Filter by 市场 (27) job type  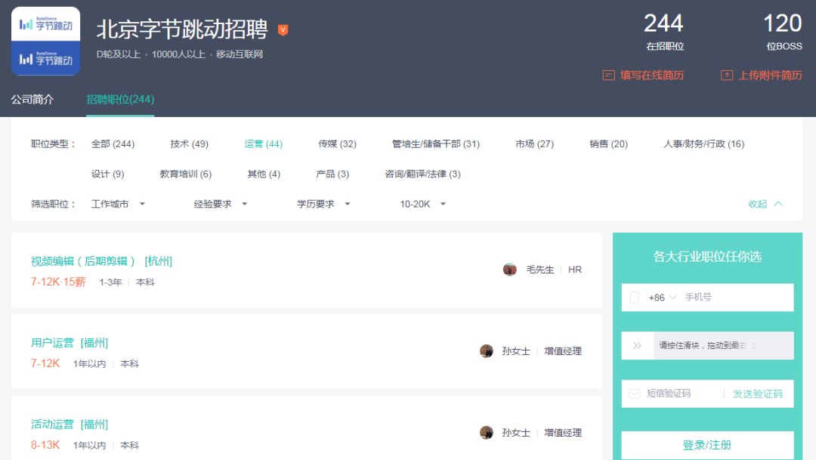tap(534, 144)
